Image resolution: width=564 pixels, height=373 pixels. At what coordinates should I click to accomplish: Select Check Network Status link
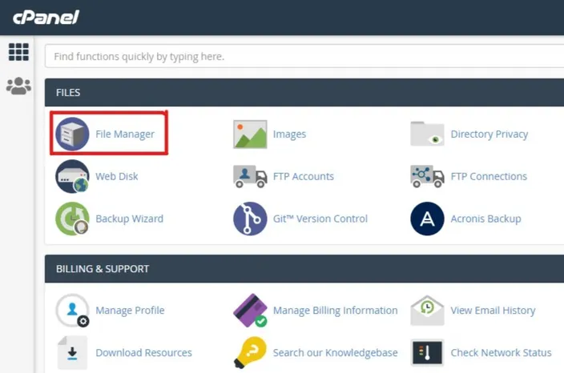click(501, 352)
